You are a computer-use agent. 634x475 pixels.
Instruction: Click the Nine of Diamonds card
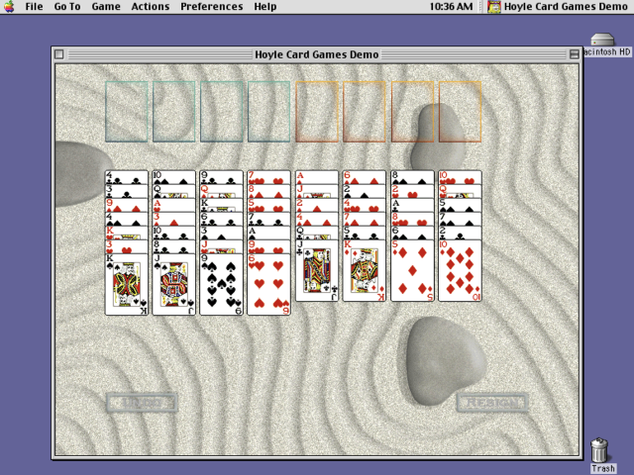click(127, 205)
